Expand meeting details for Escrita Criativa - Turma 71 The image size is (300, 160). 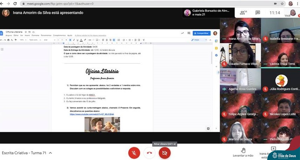(x=50, y=153)
